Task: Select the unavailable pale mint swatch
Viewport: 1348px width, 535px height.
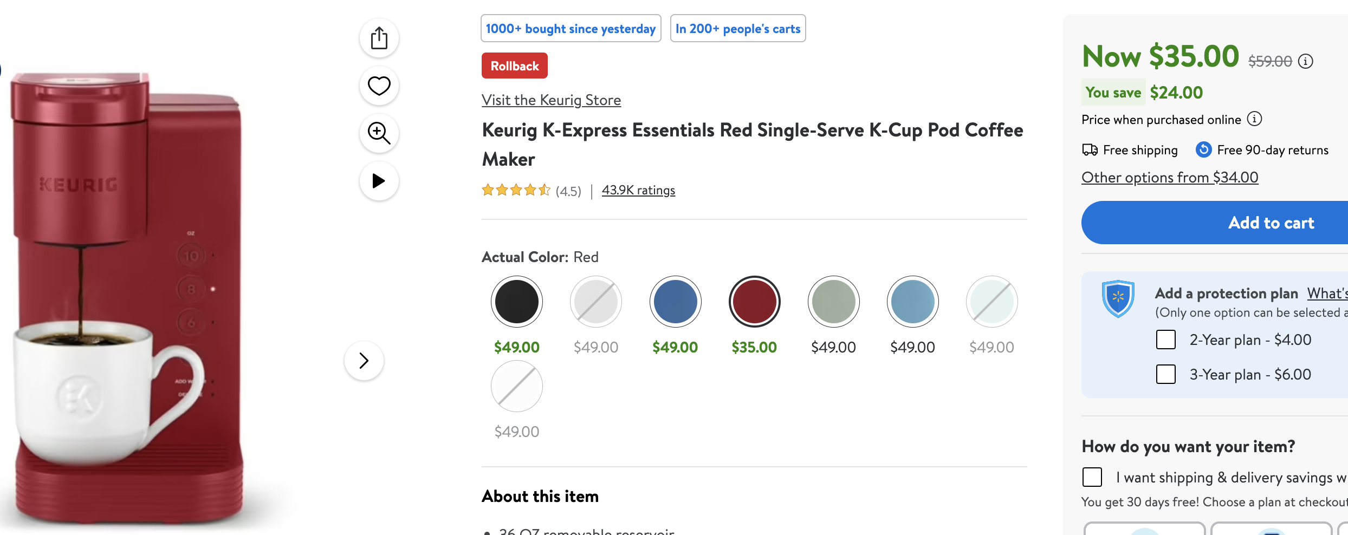Action: click(x=992, y=302)
